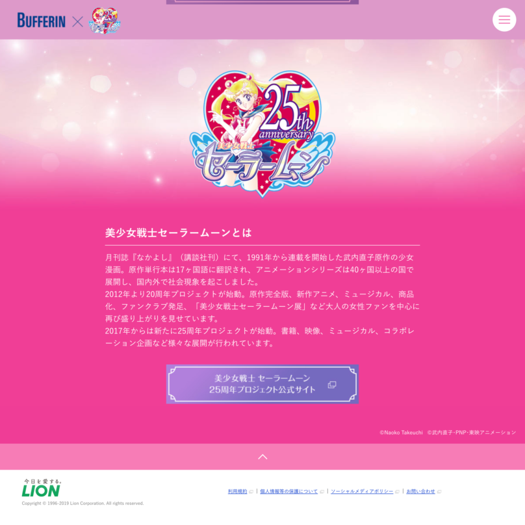
Task: Click external-link icon beside 利用規約
Action: coord(251,491)
